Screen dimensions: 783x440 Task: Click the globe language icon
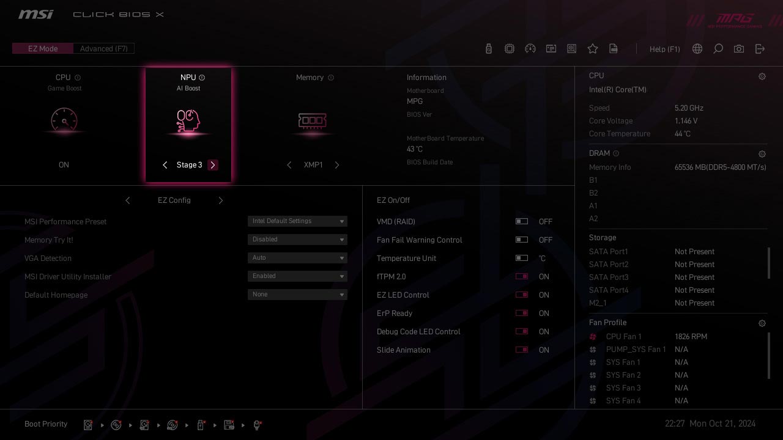point(697,49)
